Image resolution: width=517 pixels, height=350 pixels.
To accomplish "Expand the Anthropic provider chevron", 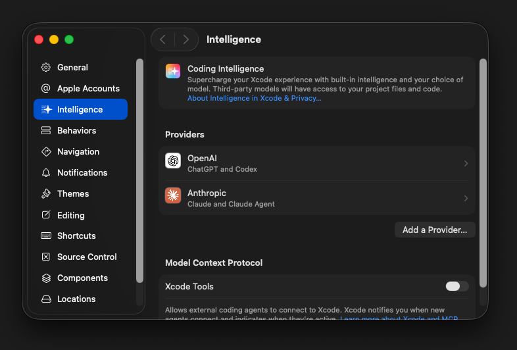I will [466, 198].
